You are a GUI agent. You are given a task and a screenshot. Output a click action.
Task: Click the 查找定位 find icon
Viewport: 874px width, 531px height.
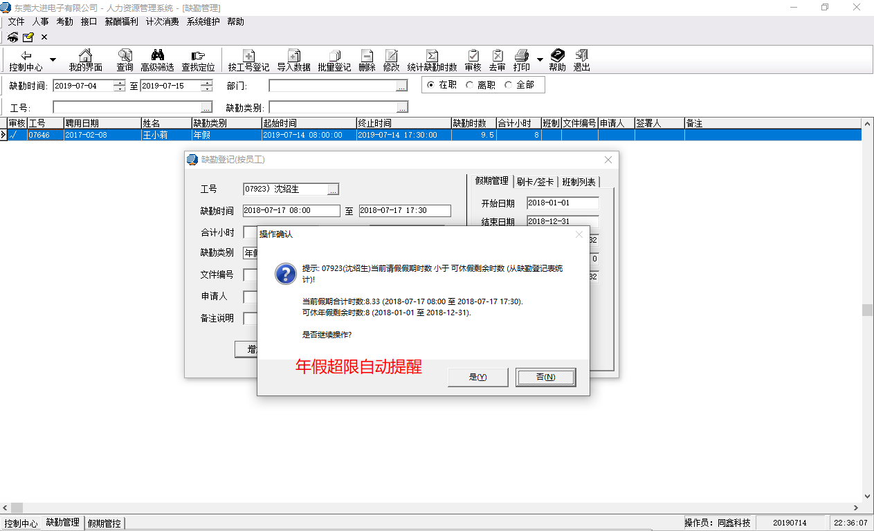198,61
